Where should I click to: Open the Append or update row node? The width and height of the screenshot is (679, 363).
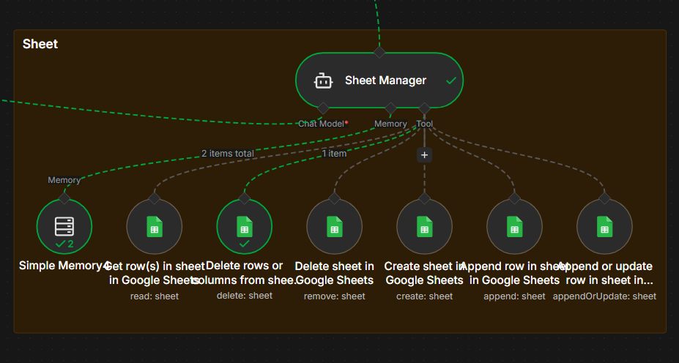[x=604, y=226]
